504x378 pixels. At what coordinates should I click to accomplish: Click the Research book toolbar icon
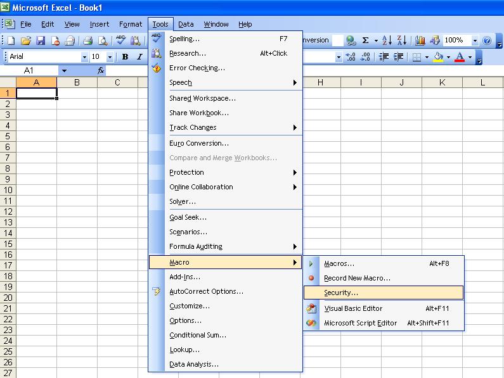pyautogui.click(x=136, y=41)
